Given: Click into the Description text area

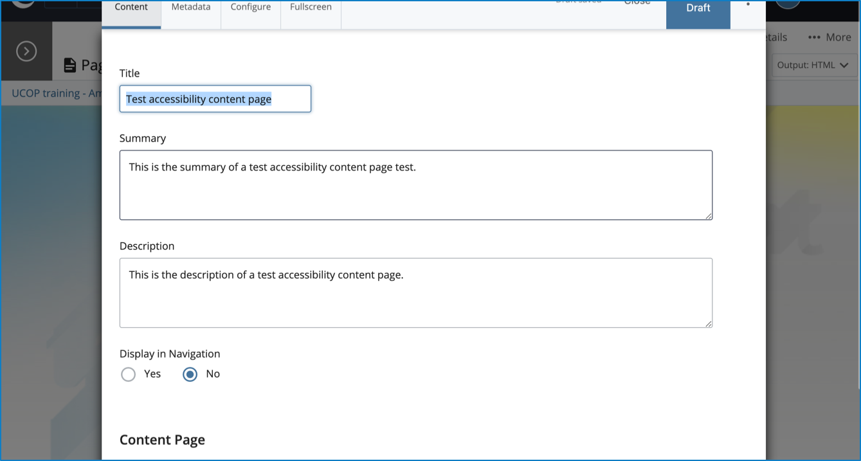Looking at the screenshot, I should click(x=415, y=293).
